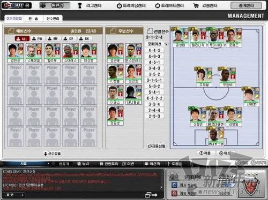Image resolution: width=268 pixels, height=200 pixels.
Task: Select the center defender on the pitch
Action: 215,117
